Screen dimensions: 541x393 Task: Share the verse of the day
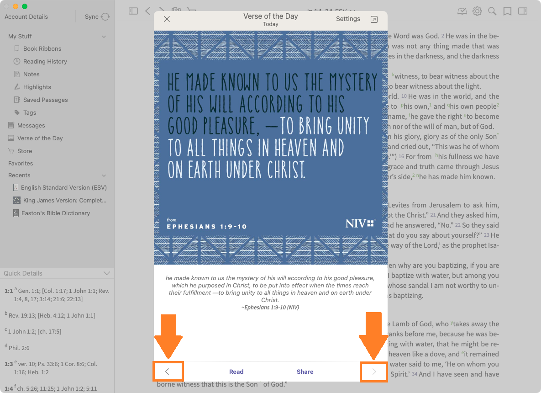(x=305, y=372)
